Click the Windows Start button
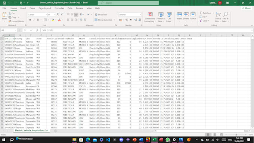 4,140
